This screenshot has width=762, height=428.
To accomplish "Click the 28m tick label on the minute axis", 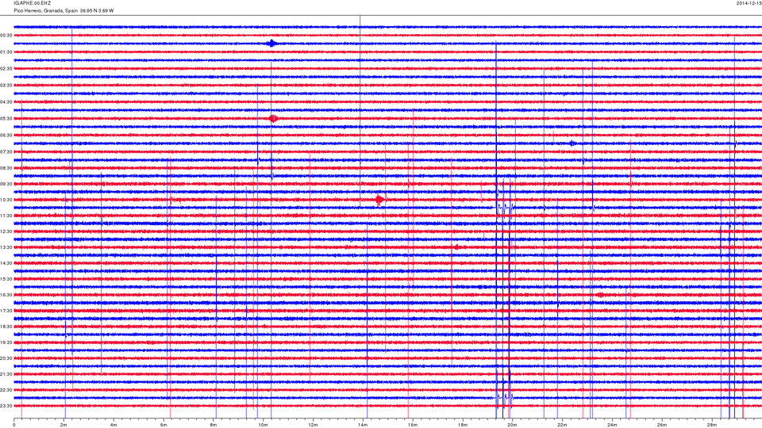I will click(x=711, y=425).
